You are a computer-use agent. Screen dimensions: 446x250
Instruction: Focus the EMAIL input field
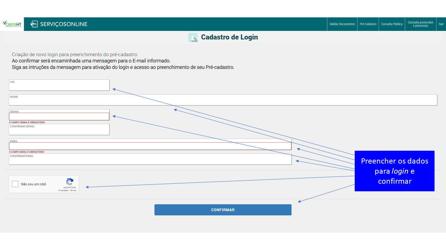150,146
